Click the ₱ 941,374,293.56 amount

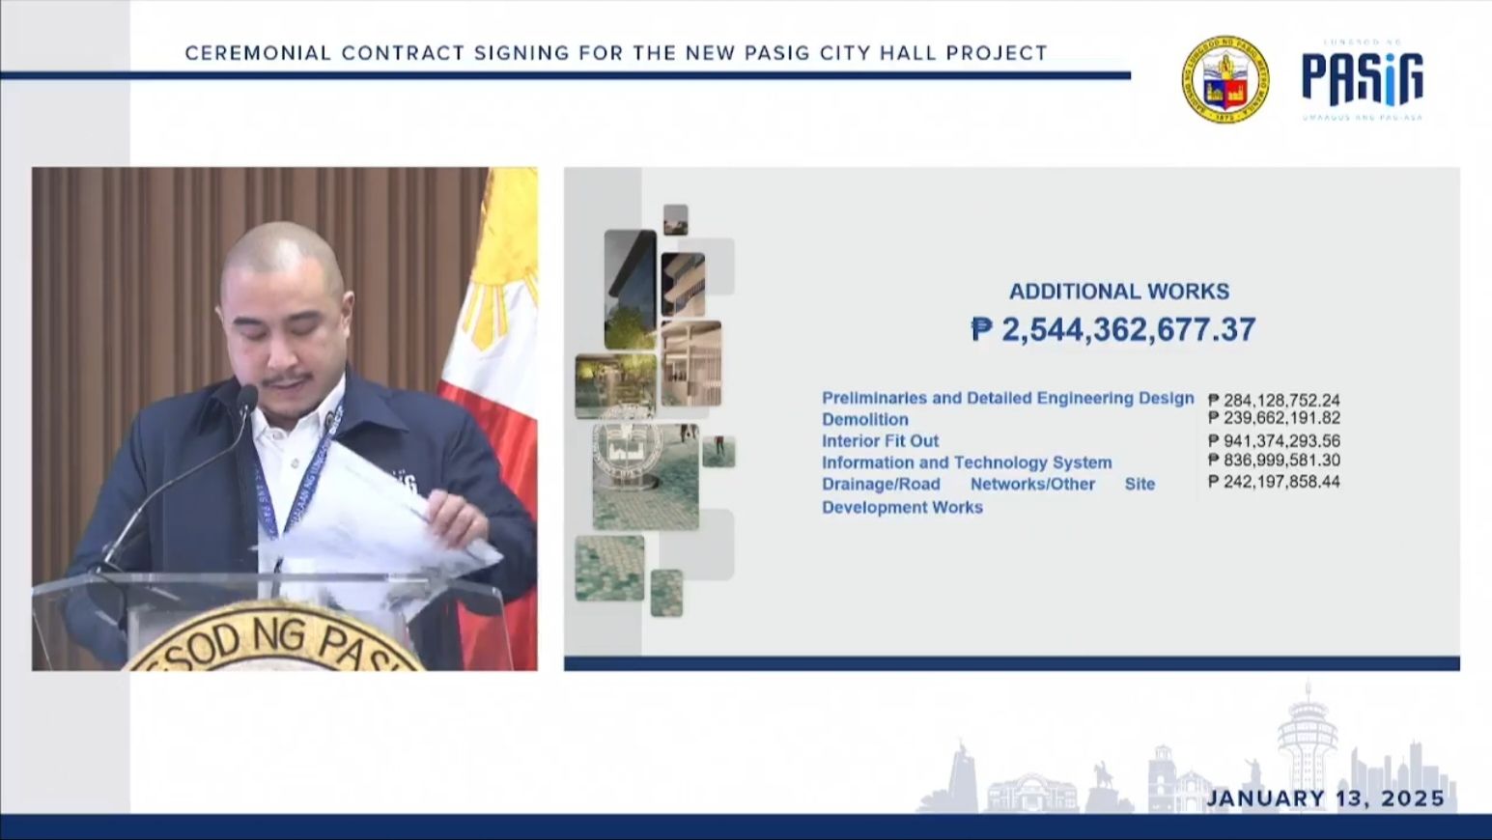coord(1274,440)
